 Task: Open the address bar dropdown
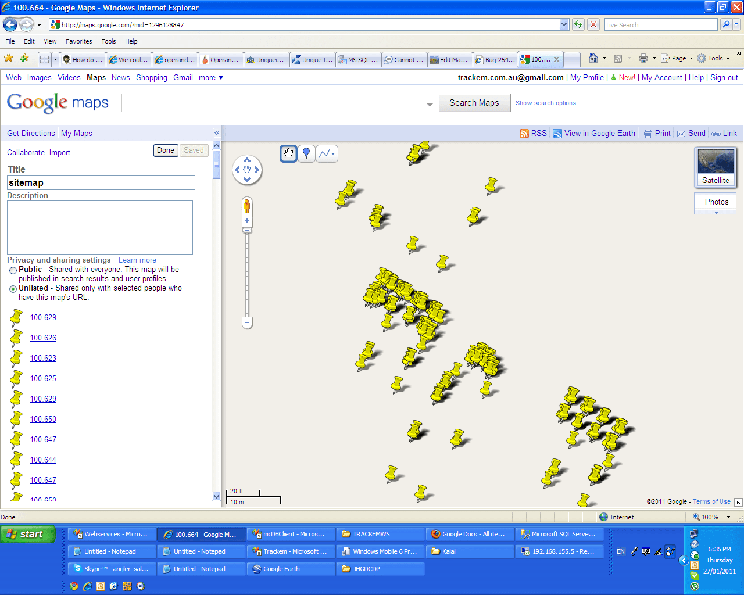(x=564, y=24)
